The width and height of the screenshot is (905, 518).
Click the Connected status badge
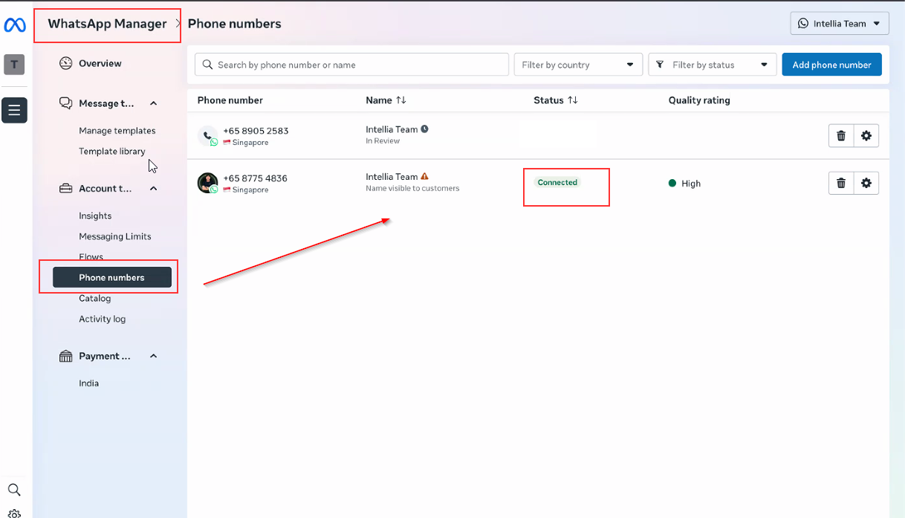pyautogui.click(x=557, y=182)
